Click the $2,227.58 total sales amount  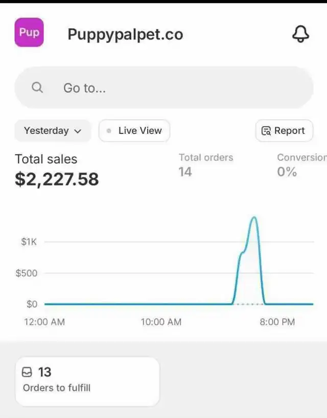(x=57, y=179)
